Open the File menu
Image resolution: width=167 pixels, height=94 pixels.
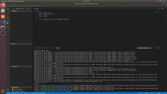tap(7, 6)
